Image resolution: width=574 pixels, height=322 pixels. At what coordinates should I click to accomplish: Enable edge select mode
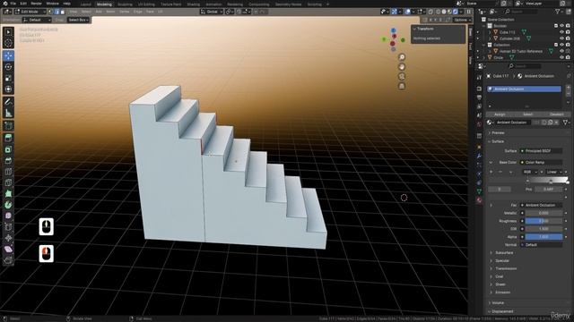pos(57,12)
